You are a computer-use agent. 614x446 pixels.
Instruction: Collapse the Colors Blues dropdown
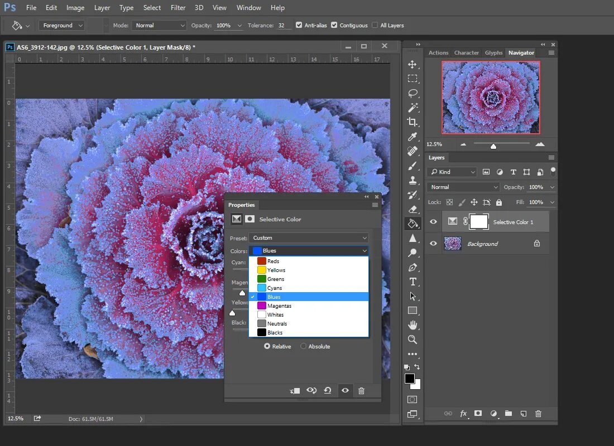(x=309, y=251)
